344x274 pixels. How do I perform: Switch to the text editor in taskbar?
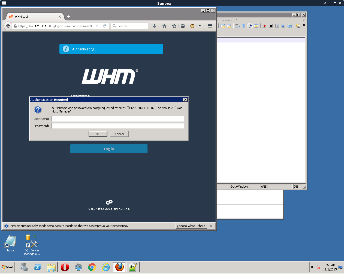pos(133,267)
